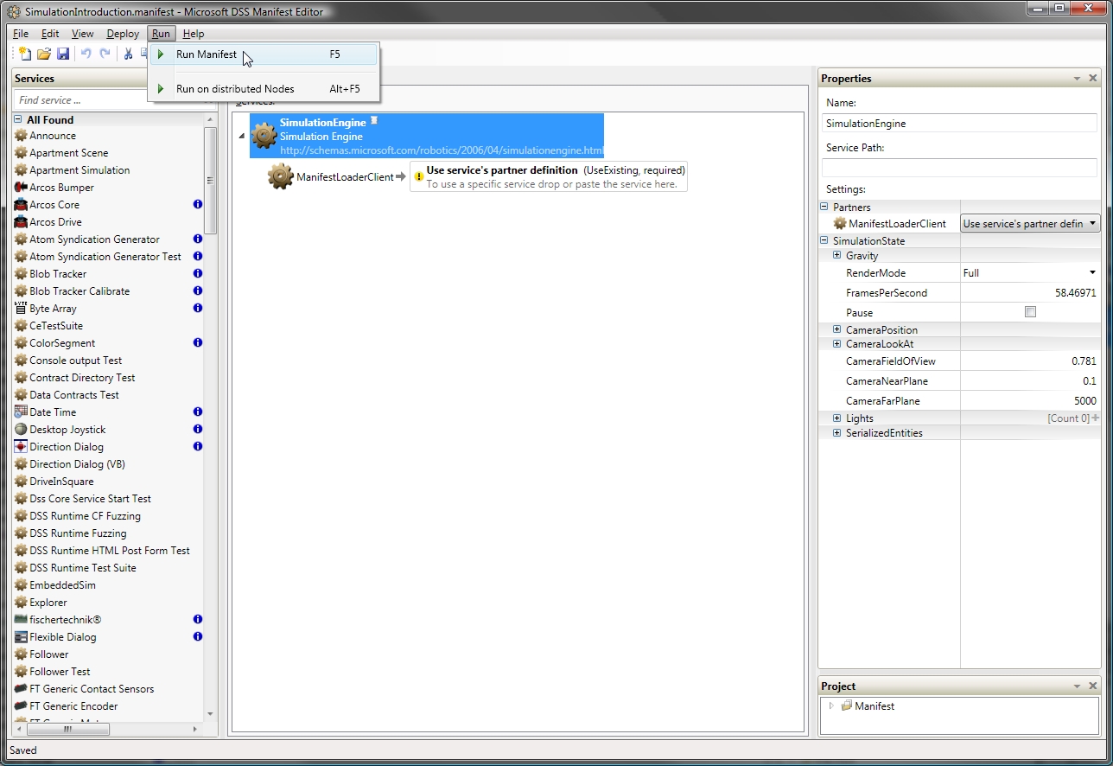Click the Name field containing SimulationEngine
The image size is (1113, 766).
(959, 124)
